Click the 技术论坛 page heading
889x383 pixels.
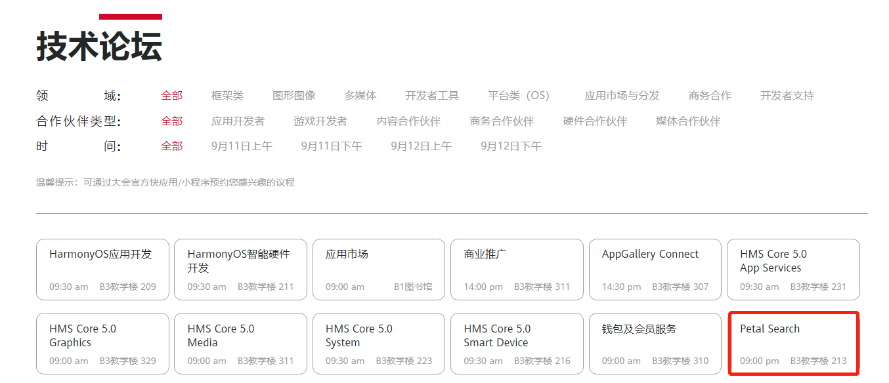pyautogui.click(x=99, y=46)
